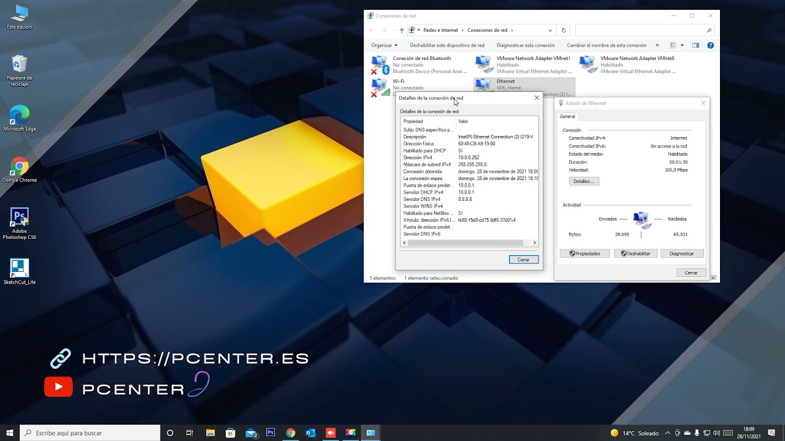Screen dimensions: 785x441
Task: Open Este equipo desktop icon
Action: tap(20, 17)
